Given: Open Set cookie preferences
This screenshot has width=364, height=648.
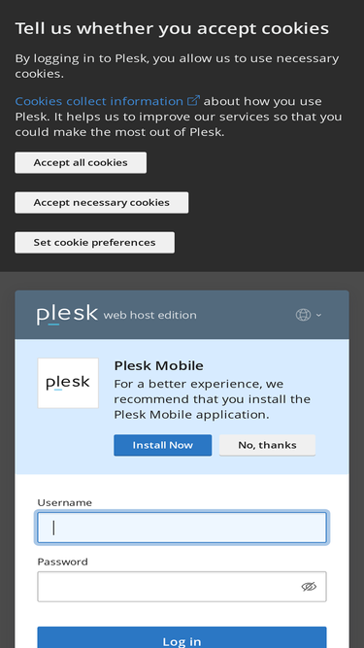Looking at the screenshot, I should pyautogui.click(x=94, y=242).
